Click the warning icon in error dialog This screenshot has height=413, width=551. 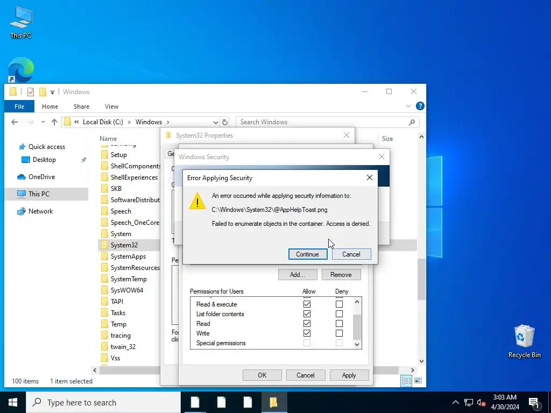pyautogui.click(x=197, y=201)
